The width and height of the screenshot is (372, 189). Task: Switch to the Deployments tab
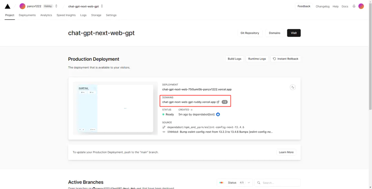(x=27, y=15)
